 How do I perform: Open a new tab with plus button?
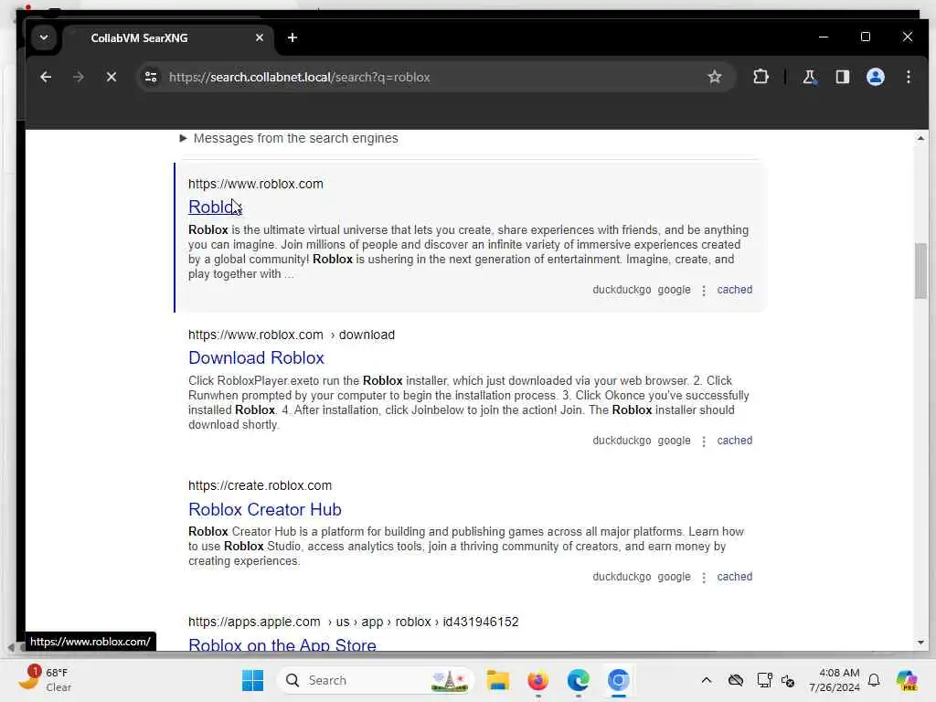tap(292, 37)
